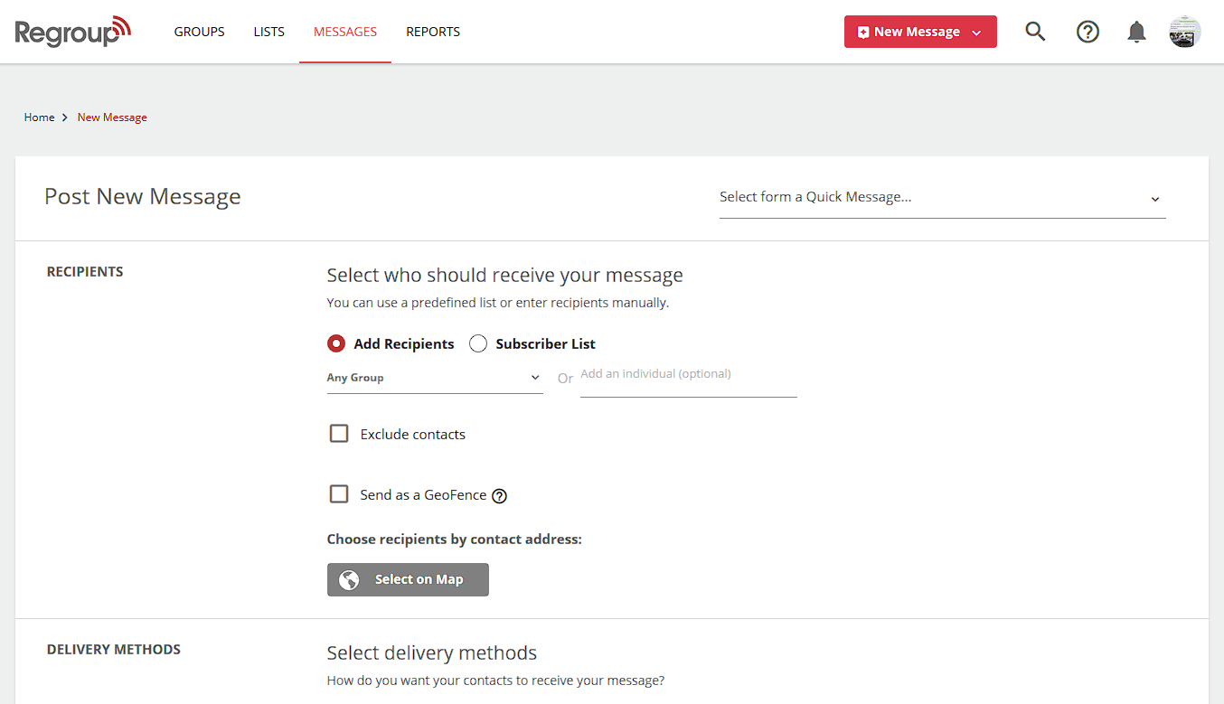Open the search icon in top navigation

point(1035,31)
